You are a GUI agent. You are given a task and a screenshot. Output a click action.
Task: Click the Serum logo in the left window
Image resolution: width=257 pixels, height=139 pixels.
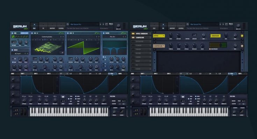click(20, 27)
